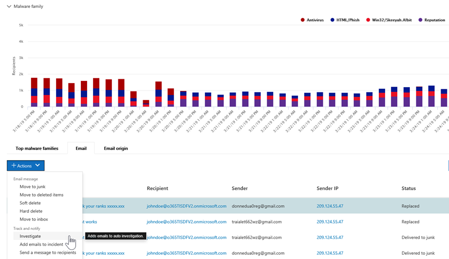
Task: Choose Move to inbox action
Action: click(x=34, y=219)
